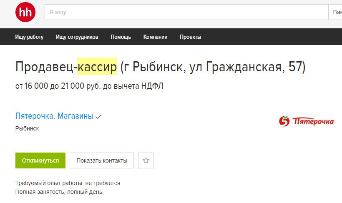The width and height of the screenshot is (342, 203).
Task: Open the Пятёрочка company logo
Action: [306, 121]
